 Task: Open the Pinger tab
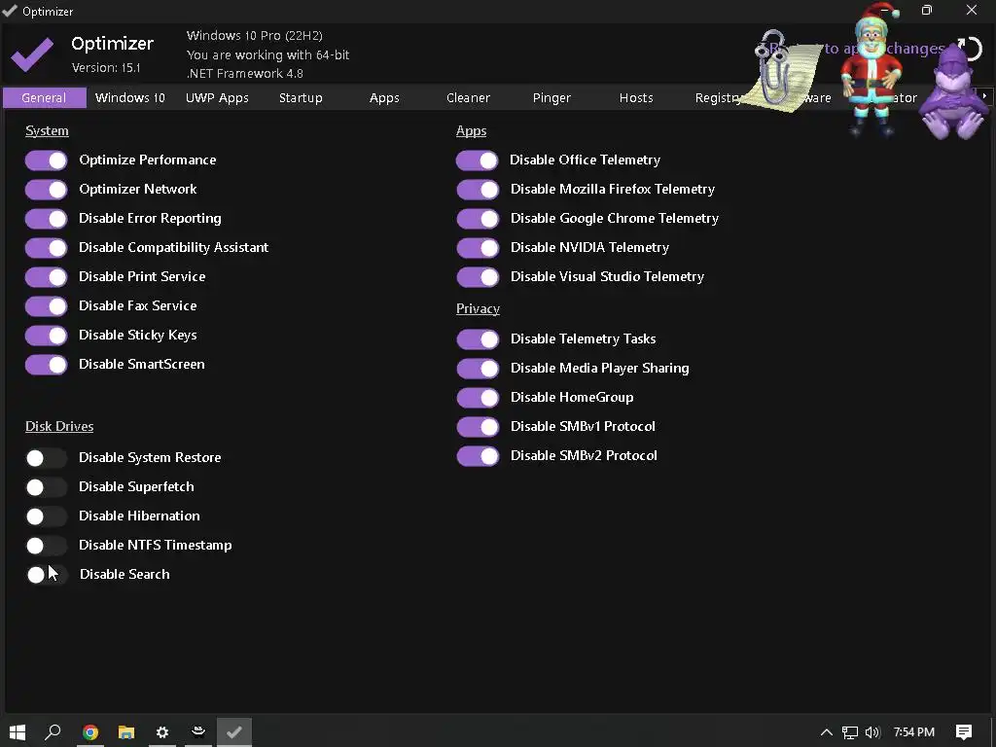tap(552, 98)
